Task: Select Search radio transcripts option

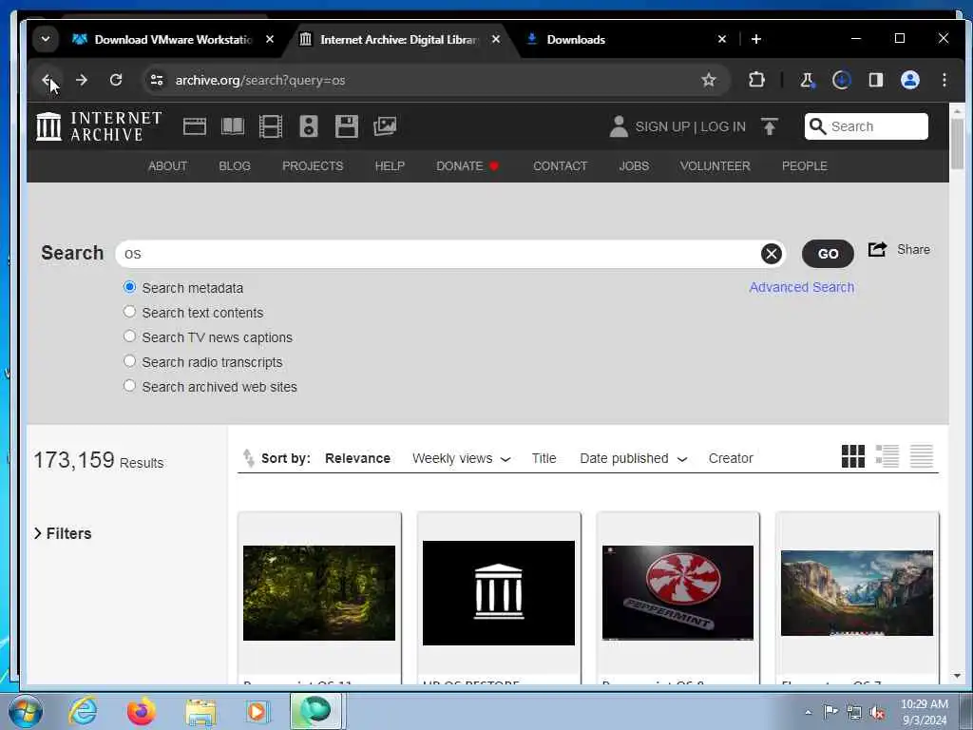Action: [129, 361]
